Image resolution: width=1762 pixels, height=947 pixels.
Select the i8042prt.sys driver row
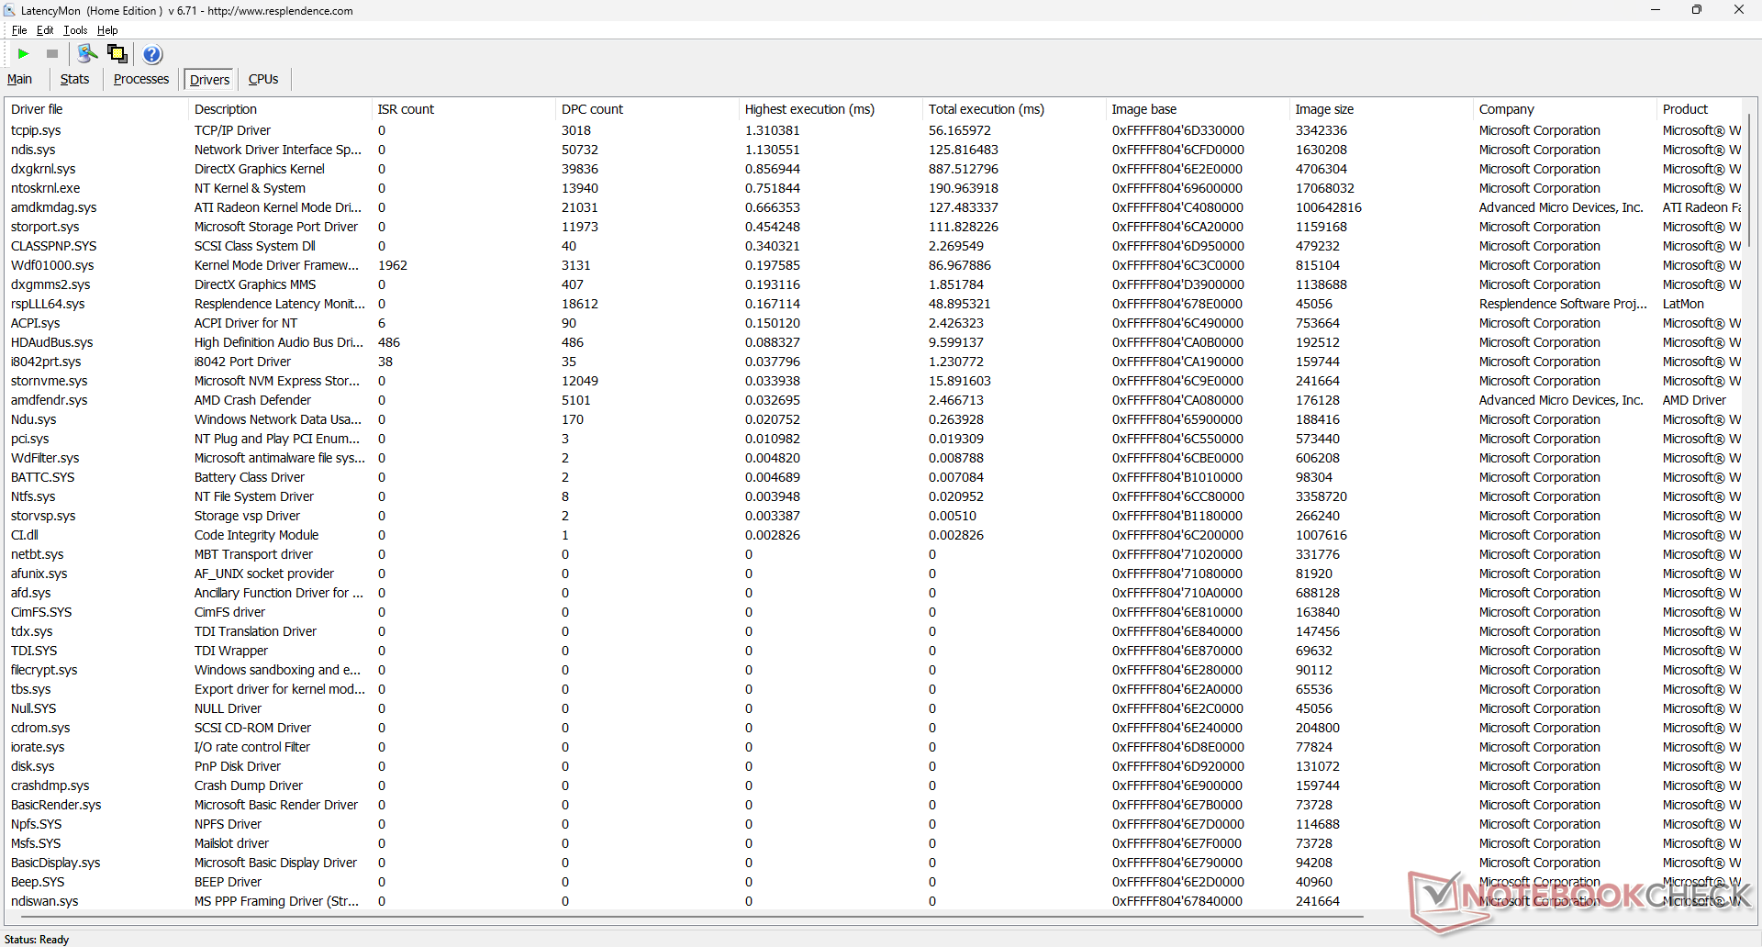pyautogui.click(x=875, y=362)
